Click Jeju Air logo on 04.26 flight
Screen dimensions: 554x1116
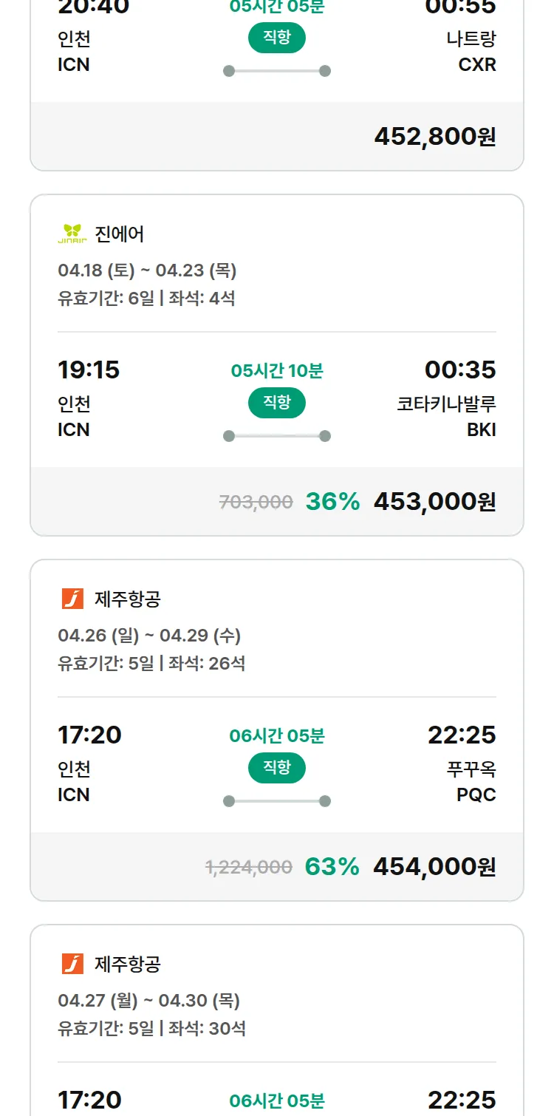click(72, 599)
